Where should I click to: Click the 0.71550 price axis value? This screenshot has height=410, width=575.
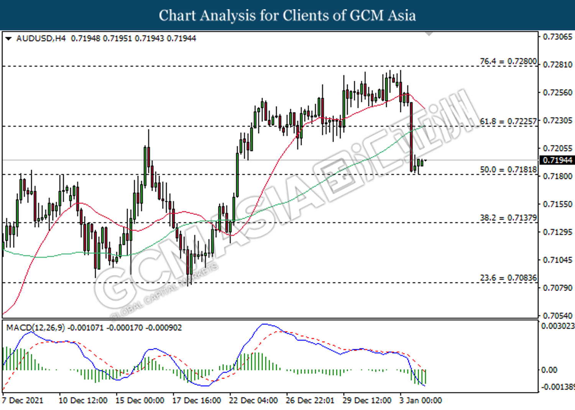point(558,204)
